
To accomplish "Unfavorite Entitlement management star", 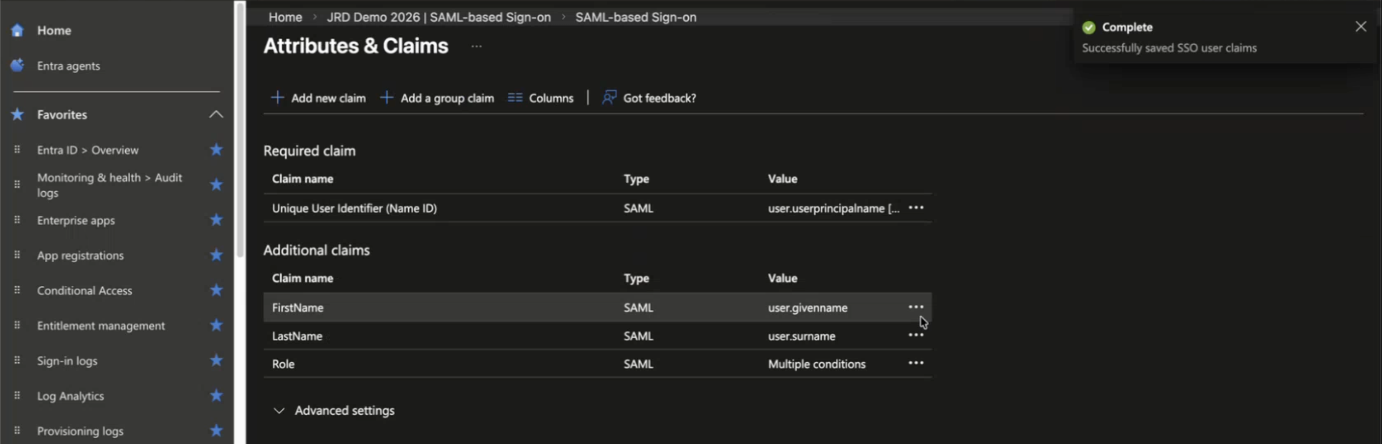I will tap(216, 325).
